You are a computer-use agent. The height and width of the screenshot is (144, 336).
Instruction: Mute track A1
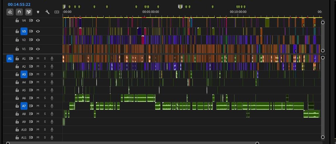click(38, 59)
